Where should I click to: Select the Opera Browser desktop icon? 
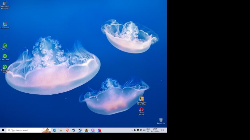click(141, 110)
